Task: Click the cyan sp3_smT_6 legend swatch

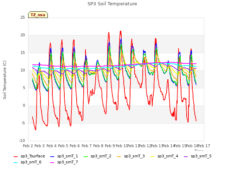Action: tap(15, 163)
